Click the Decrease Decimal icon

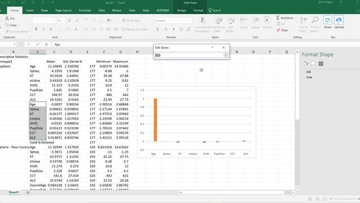click(188, 29)
